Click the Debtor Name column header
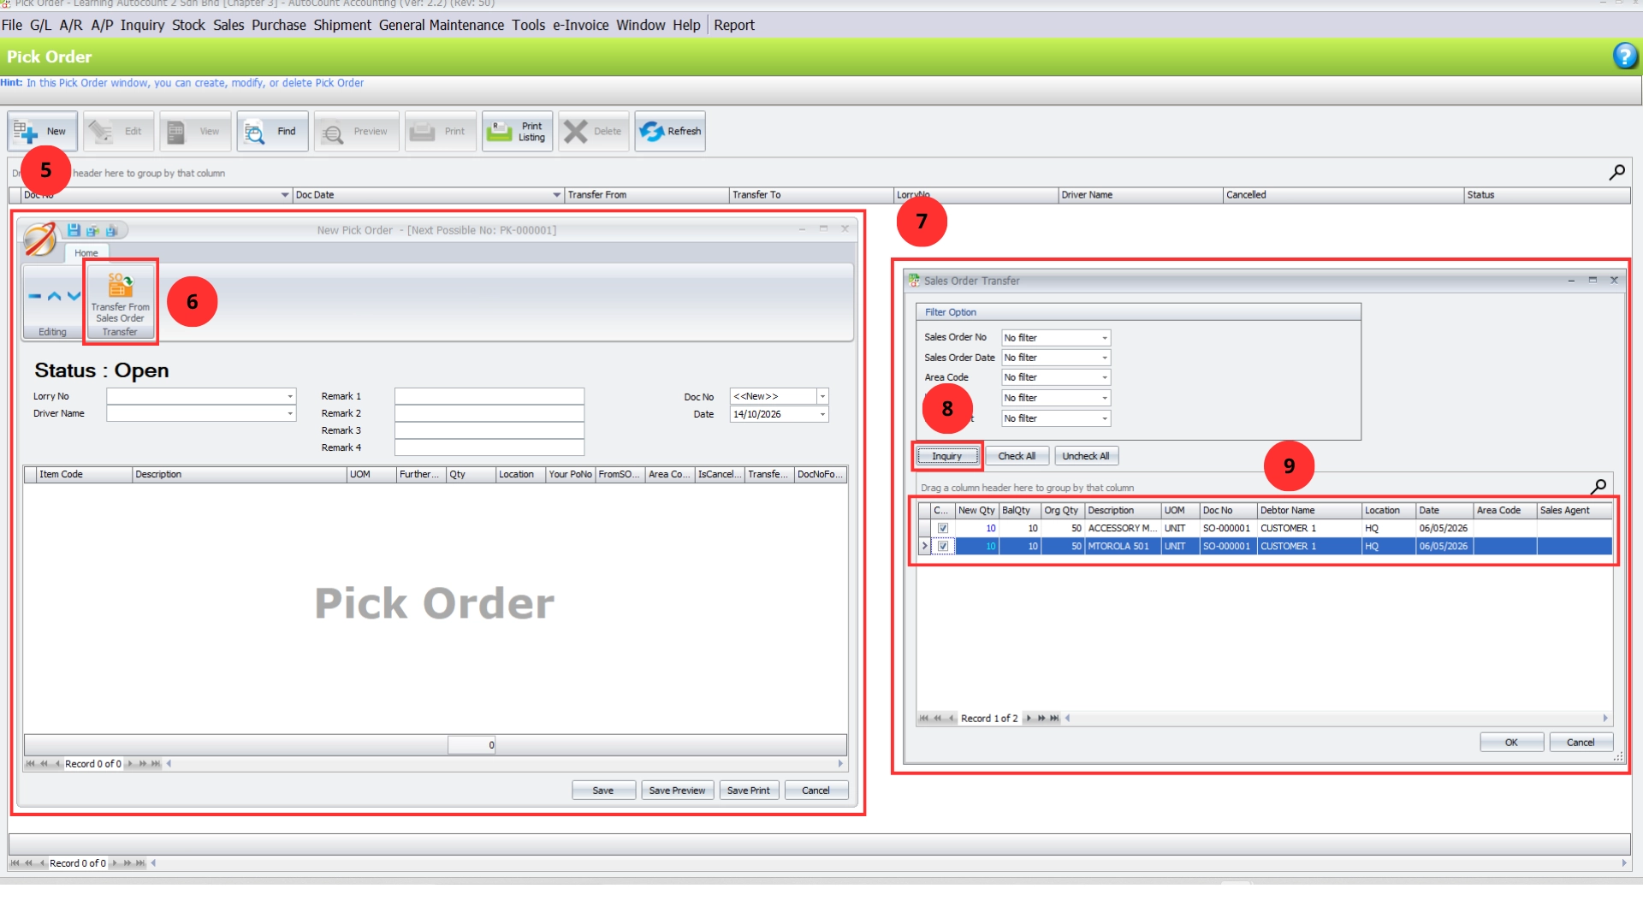 tap(1308, 510)
